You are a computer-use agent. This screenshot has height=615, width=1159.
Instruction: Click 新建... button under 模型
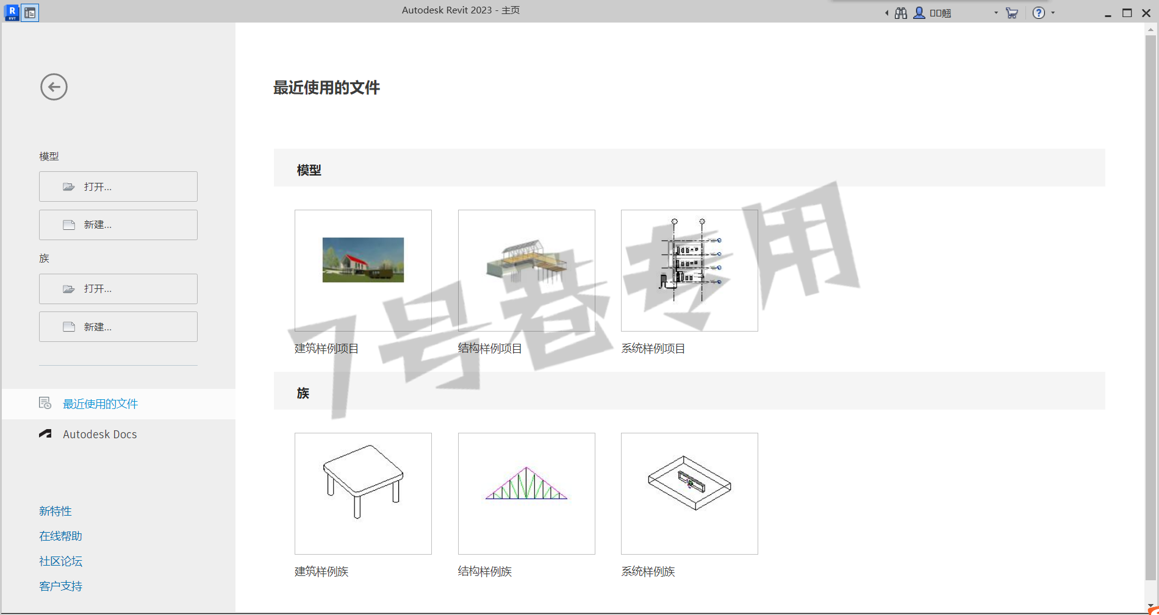pyautogui.click(x=118, y=225)
